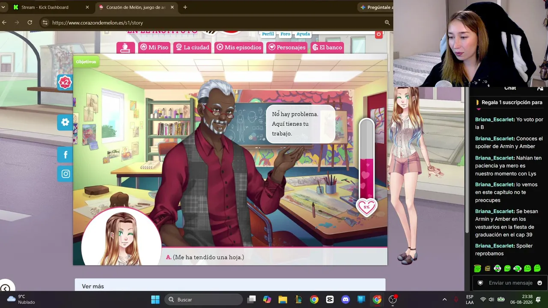Reload the current page
This screenshot has height=308, width=548.
point(30,22)
